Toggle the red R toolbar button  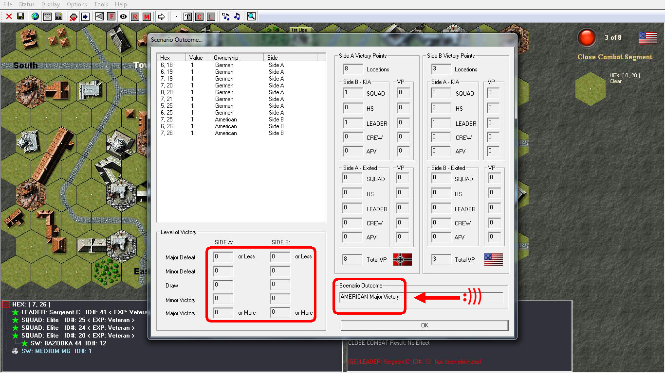[x=135, y=17]
